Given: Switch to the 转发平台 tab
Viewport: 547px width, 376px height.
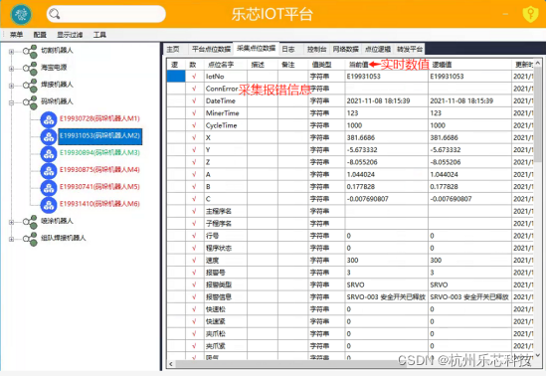Looking at the screenshot, I should pyautogui.click(x=410, y=49).
